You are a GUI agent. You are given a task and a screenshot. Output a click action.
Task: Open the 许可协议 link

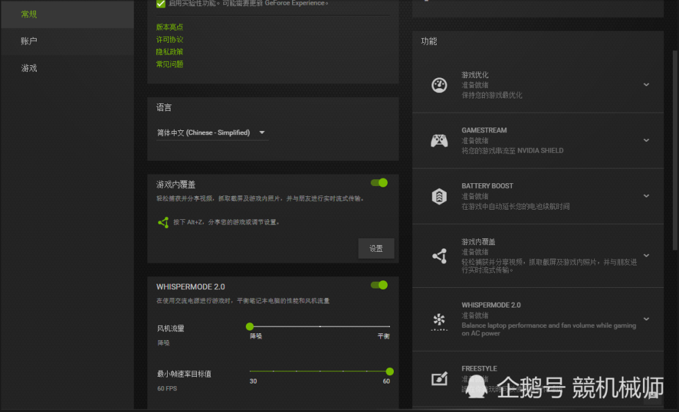(169, 39)
